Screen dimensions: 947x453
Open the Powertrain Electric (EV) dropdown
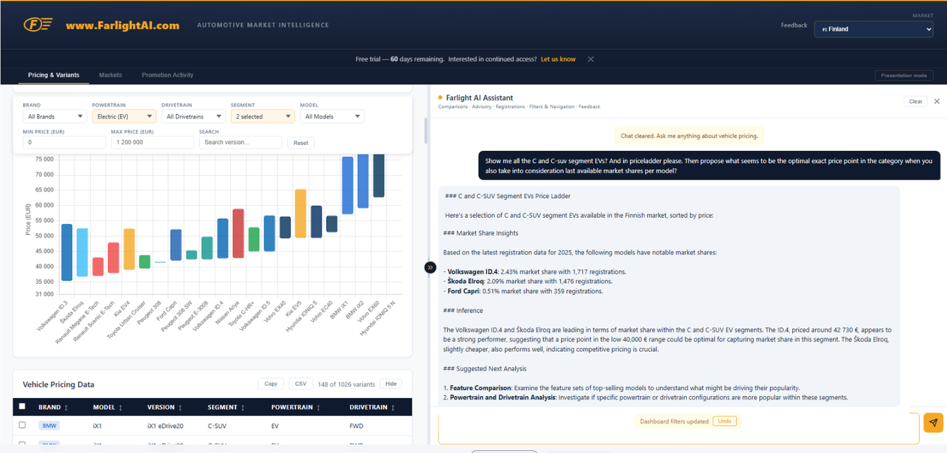click(124, 117)
